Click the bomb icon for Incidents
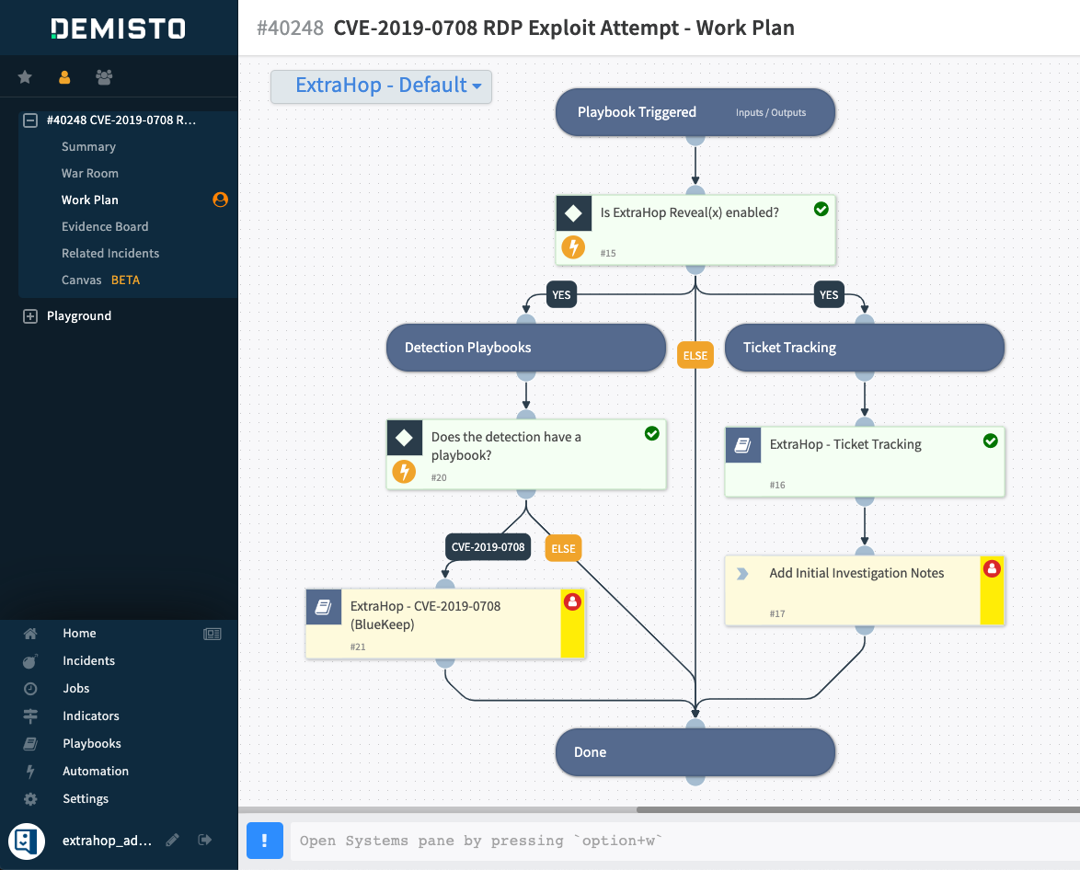The width and height of the screenshot is (1080, 870). pyautogui.click(x=30, y=661)
